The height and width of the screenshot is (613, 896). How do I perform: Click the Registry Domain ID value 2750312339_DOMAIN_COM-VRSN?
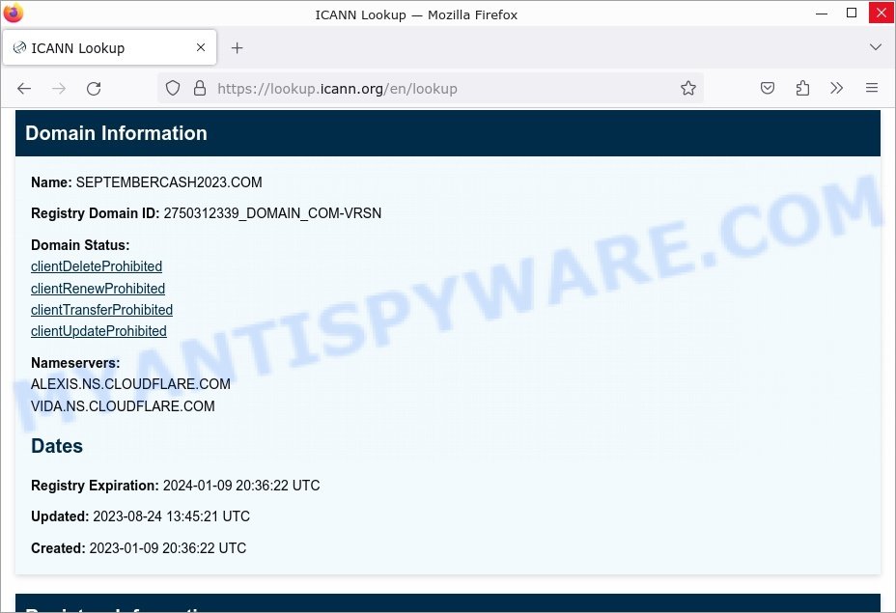click(x=272, y=213)
